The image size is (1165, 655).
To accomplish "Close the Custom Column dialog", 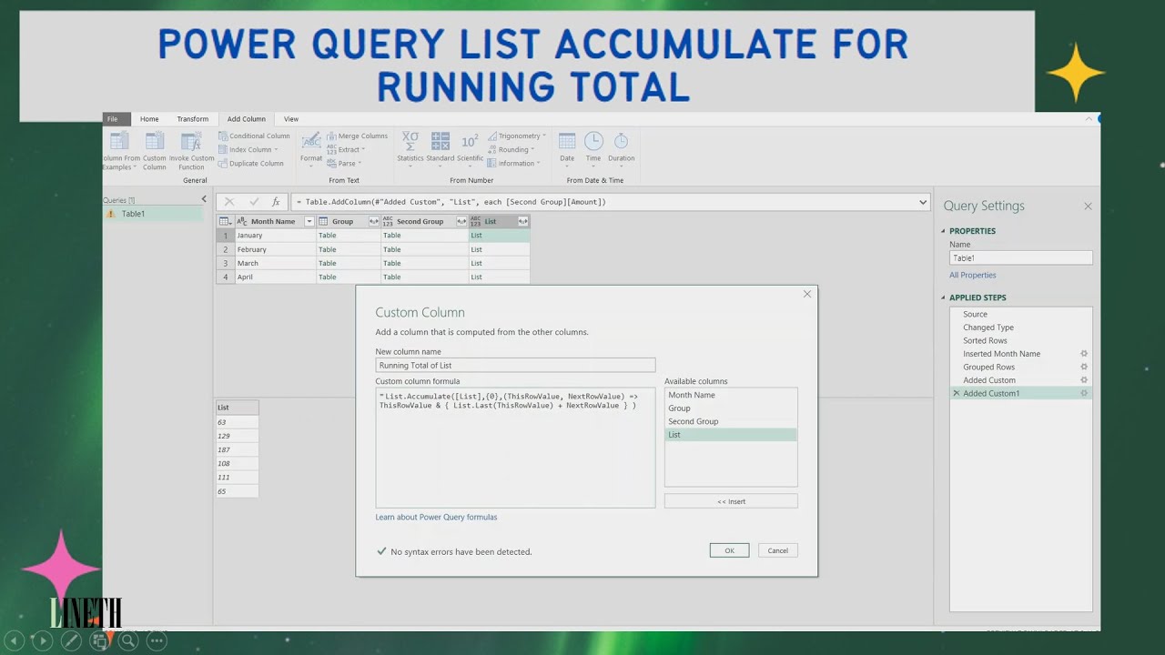I will 806,294.
